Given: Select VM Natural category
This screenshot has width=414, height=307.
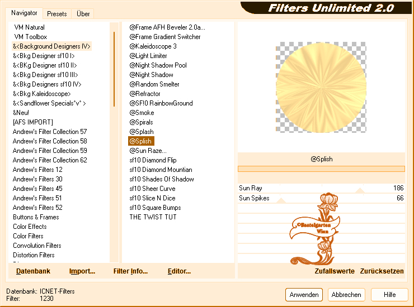Looking at the screenshot, I should coord(29,27).
